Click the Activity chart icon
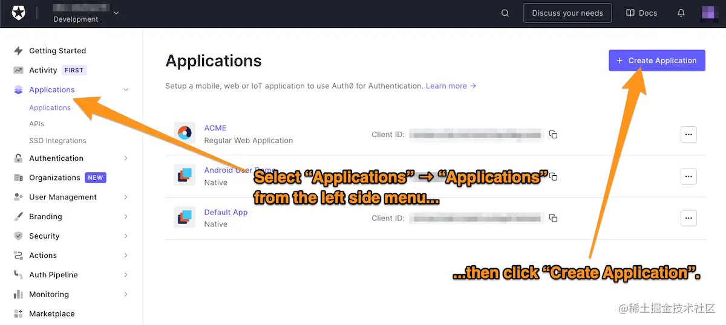The width and height of the screenshot is (726, 325). click(18, 70)
